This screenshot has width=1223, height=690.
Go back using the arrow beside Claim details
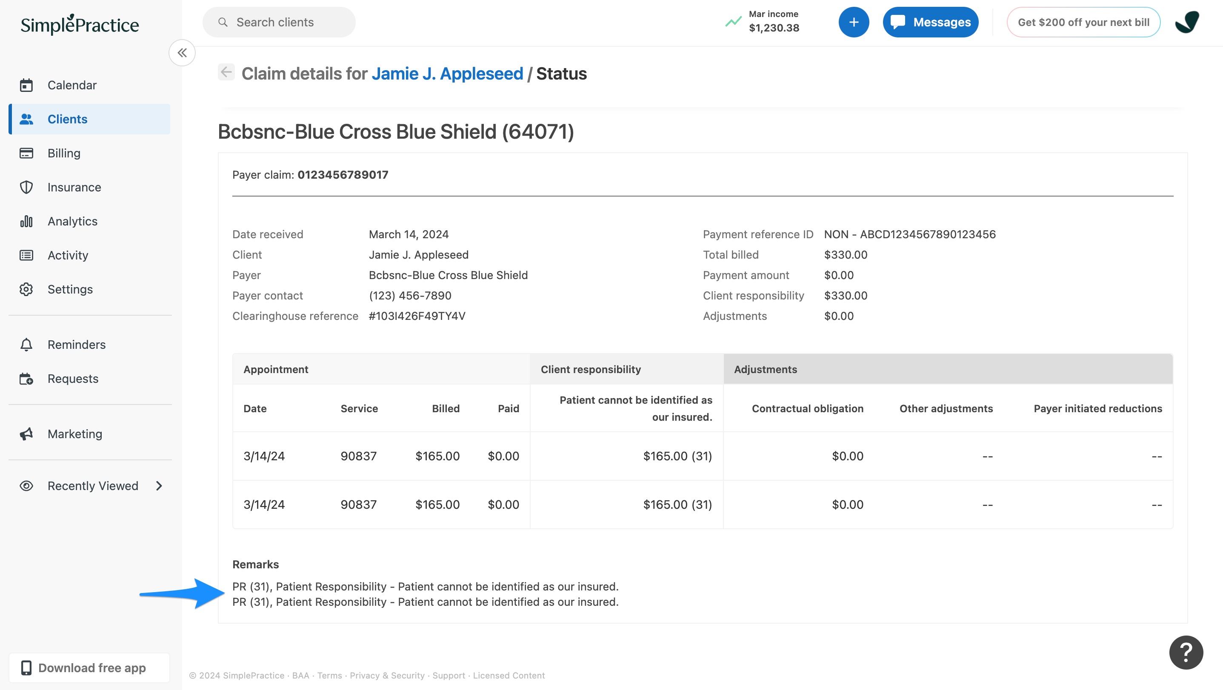(x=226, y=72)
